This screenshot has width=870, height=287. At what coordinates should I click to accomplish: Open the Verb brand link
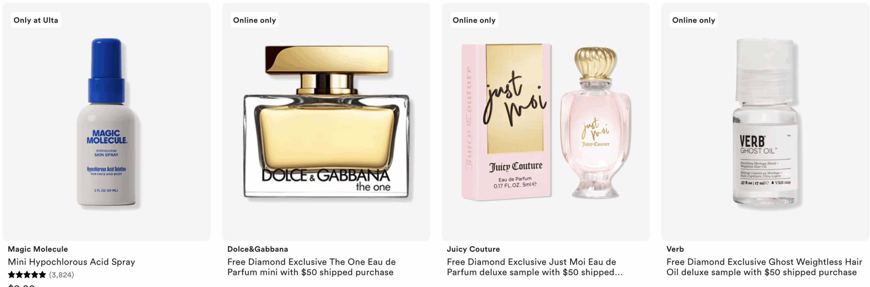675,249
